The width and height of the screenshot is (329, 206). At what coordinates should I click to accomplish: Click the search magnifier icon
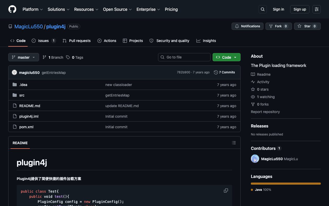coord(263,9)
